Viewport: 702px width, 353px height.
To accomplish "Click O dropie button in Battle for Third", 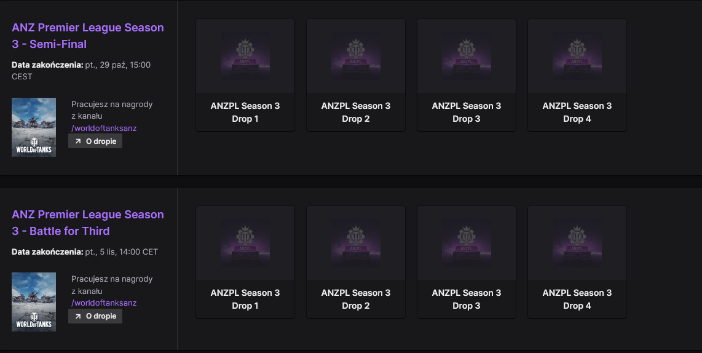I will click(x=95, y=316).
